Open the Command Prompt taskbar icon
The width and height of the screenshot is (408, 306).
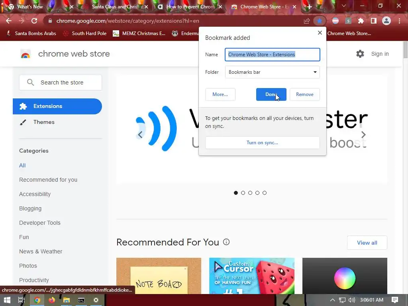[81, 300]
